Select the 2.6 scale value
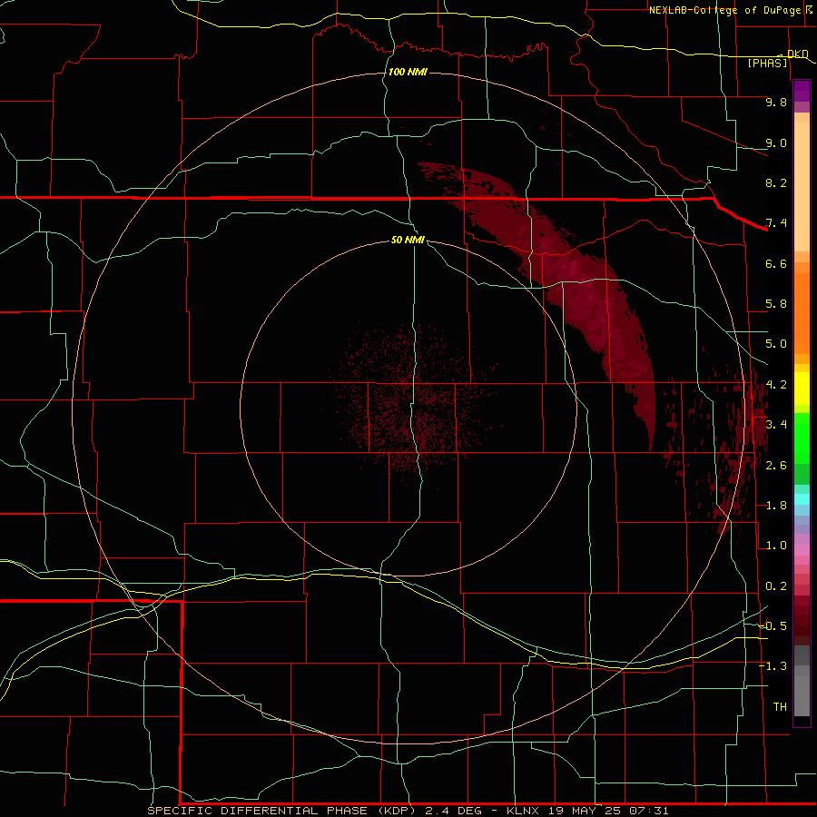The width and height of the screenshot is (817, 817). point(776,466)
